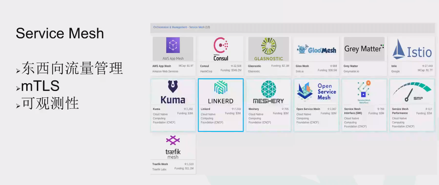Select the "Traefik Labs" organization text
The image size is (439, 185).
[159, 169]
